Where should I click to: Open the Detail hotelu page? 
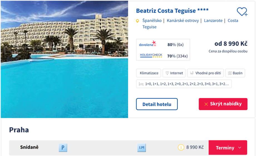[157, 104]
